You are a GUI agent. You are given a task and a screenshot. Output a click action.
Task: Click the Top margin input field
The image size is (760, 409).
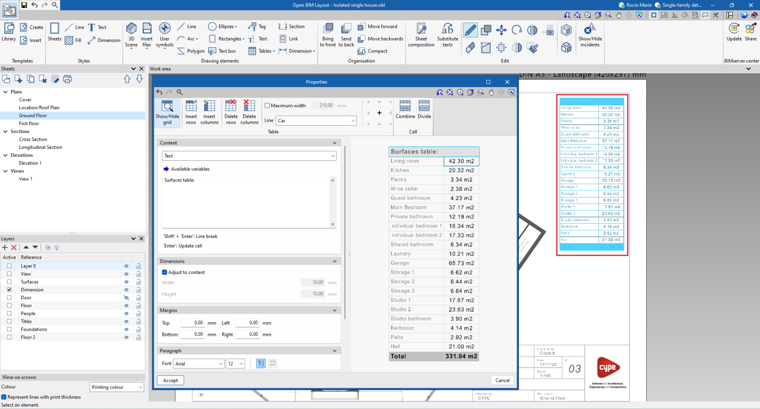click(192, 322)
